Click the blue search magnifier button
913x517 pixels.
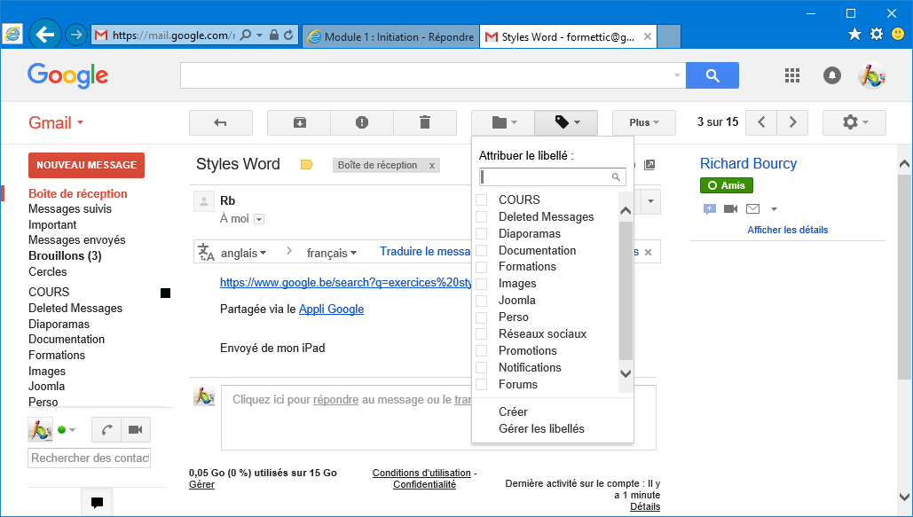pyautogui.click(x=712, y=75)
